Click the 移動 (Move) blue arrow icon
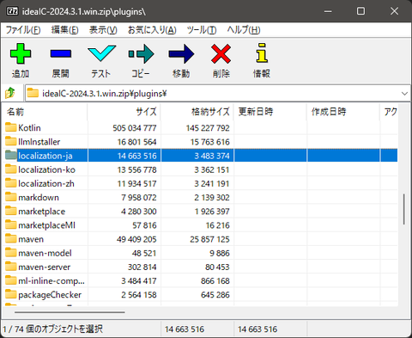This screenshot has height=338, width=412. click(181, 53)
